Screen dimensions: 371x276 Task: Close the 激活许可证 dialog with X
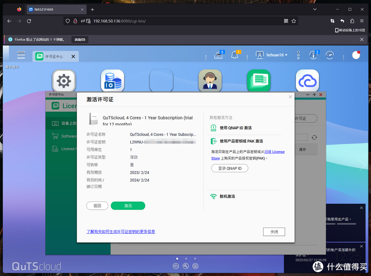click(x=290, y=97)
